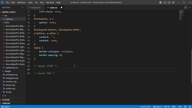Click the /* Header END */ comment
Image resolution: width=192 pixels, height=108 pixels.
[44, 73]
